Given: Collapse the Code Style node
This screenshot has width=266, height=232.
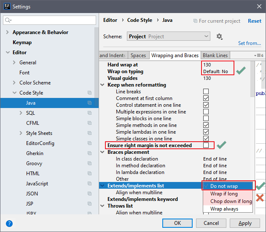Looking at the screenshot, I should [x=15, y=92].
